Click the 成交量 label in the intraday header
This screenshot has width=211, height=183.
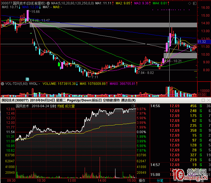70,106
